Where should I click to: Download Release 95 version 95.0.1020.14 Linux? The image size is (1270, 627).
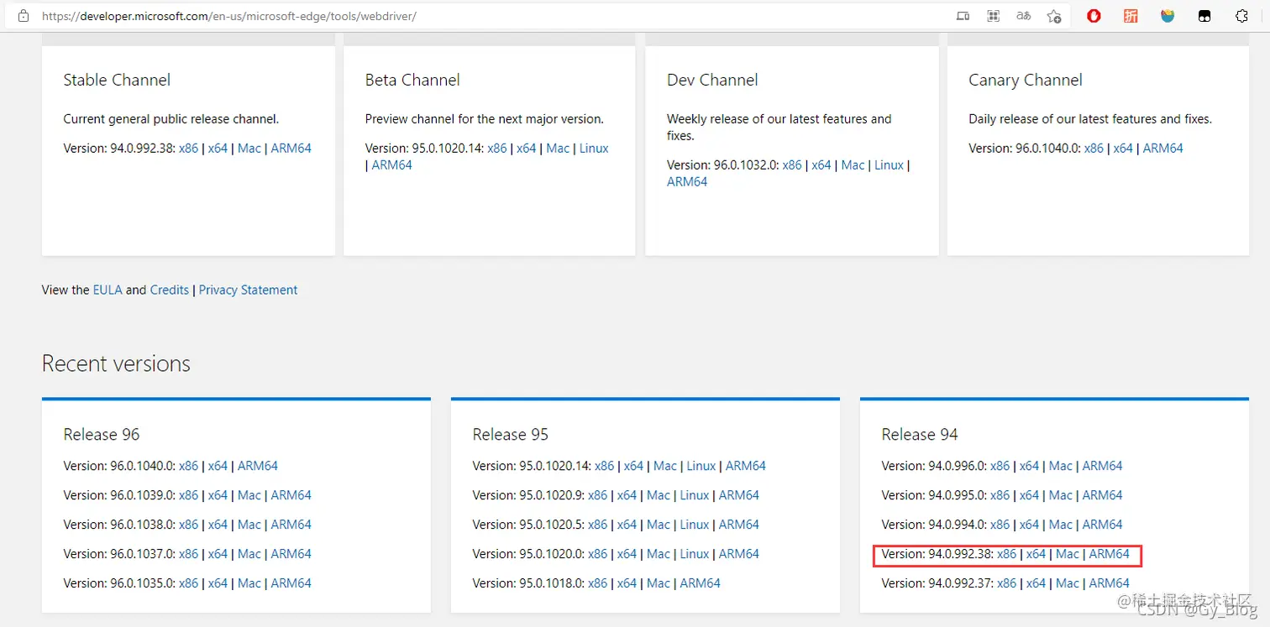pyautogui.click(x=701, y=466)
